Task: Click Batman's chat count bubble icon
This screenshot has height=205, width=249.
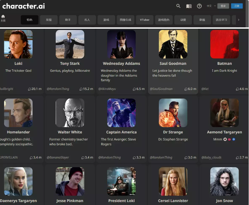Action: tap(237, 89)
